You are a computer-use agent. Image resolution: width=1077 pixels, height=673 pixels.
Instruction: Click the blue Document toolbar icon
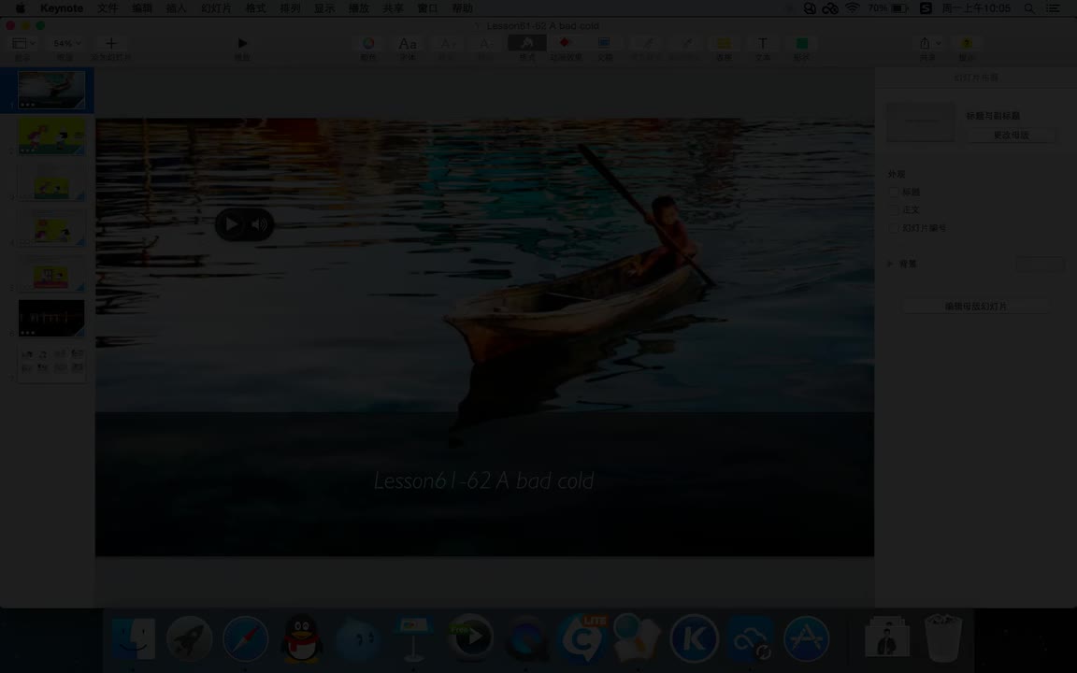(x=604, y=43)
